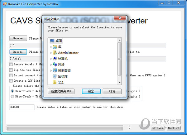Click the Libraries (库) folder icon

pos(55,47)
